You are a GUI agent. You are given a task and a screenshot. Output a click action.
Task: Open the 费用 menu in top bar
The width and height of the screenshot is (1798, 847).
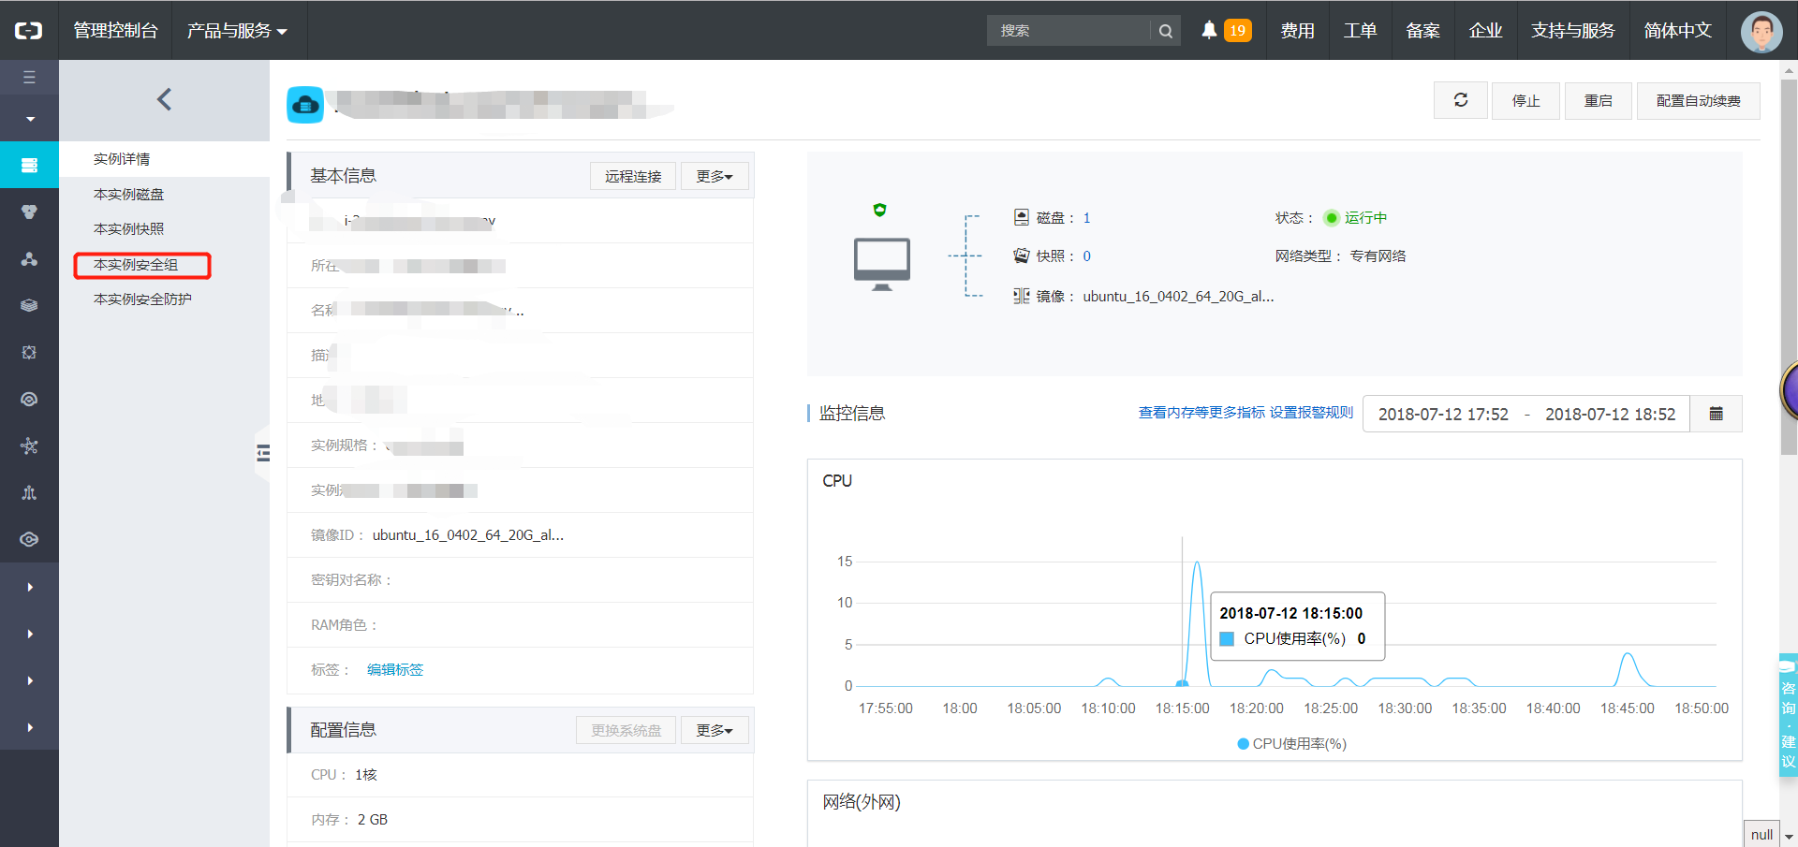coord(1297,29)
